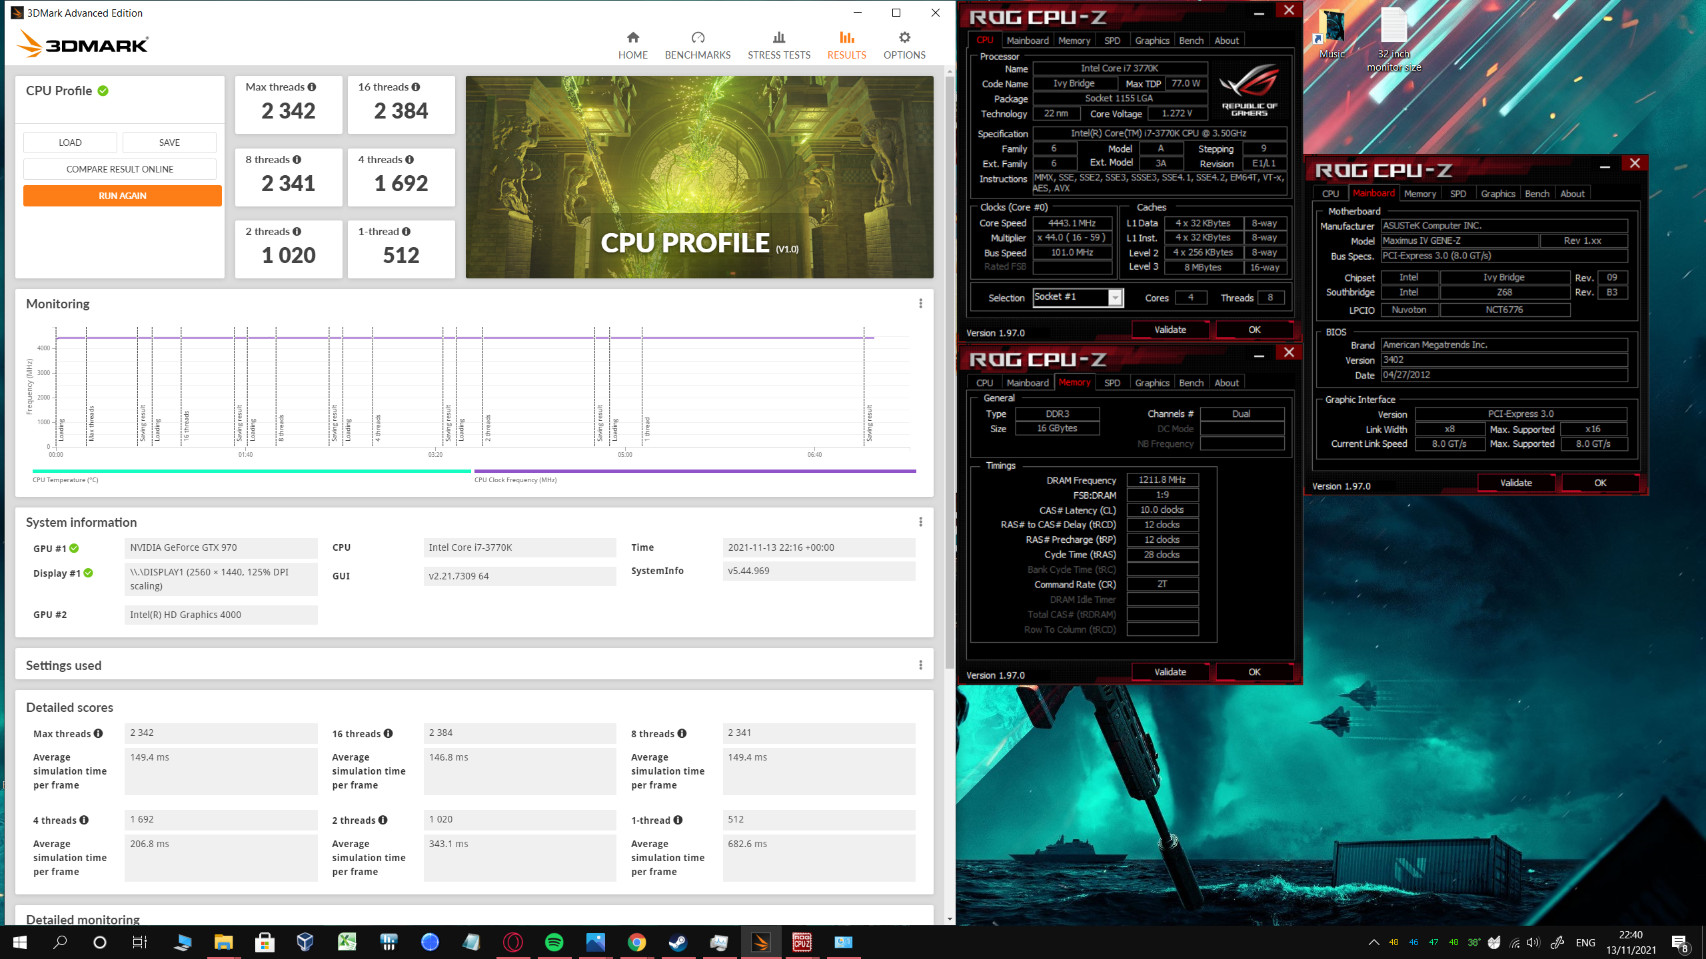Click the info icon beside Max threads score
Viewport: 1706px width, 959px height.
click(312, 87)
